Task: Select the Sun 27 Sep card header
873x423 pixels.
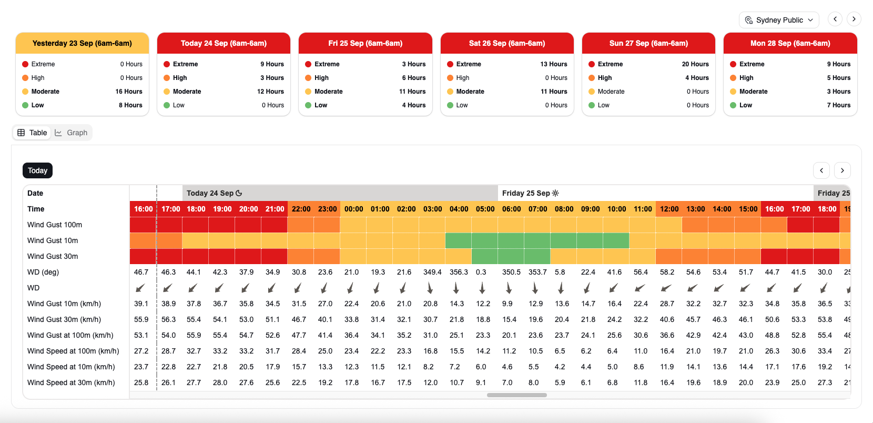Action: [648, 43]
